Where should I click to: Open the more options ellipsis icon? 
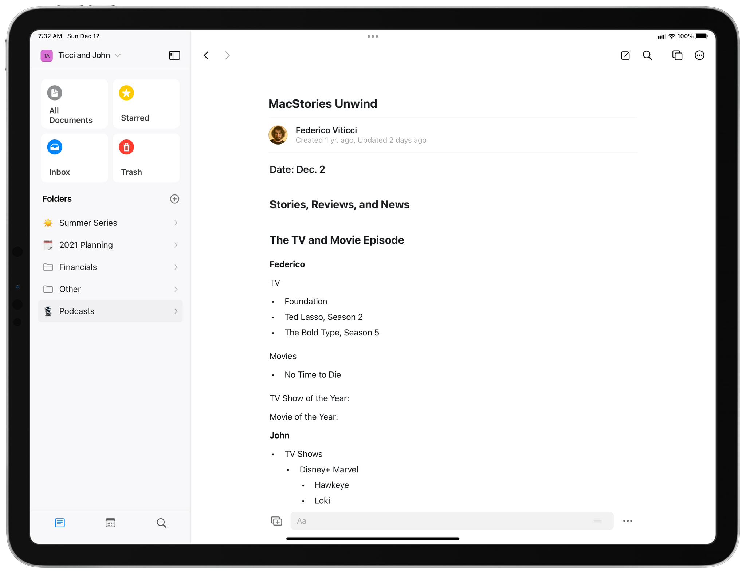700,55
